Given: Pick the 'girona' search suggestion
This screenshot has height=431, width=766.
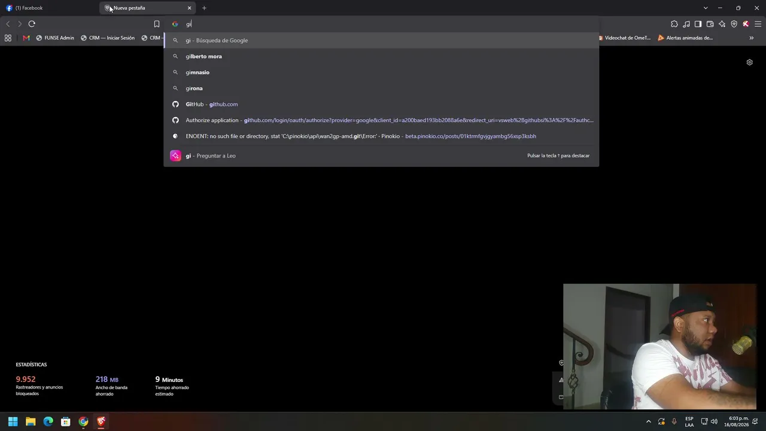Looking at the screenshot, I should (x=381, y=88).
